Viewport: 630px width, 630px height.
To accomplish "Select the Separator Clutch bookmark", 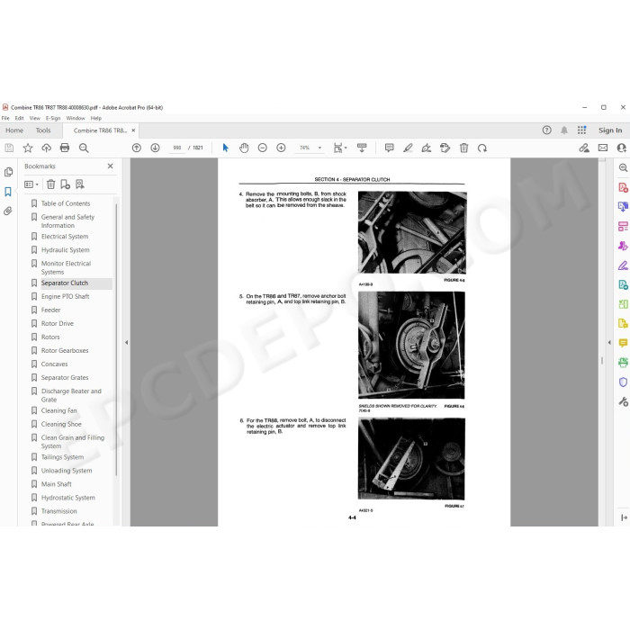I will pyautogui.click(x=65, y=283).
